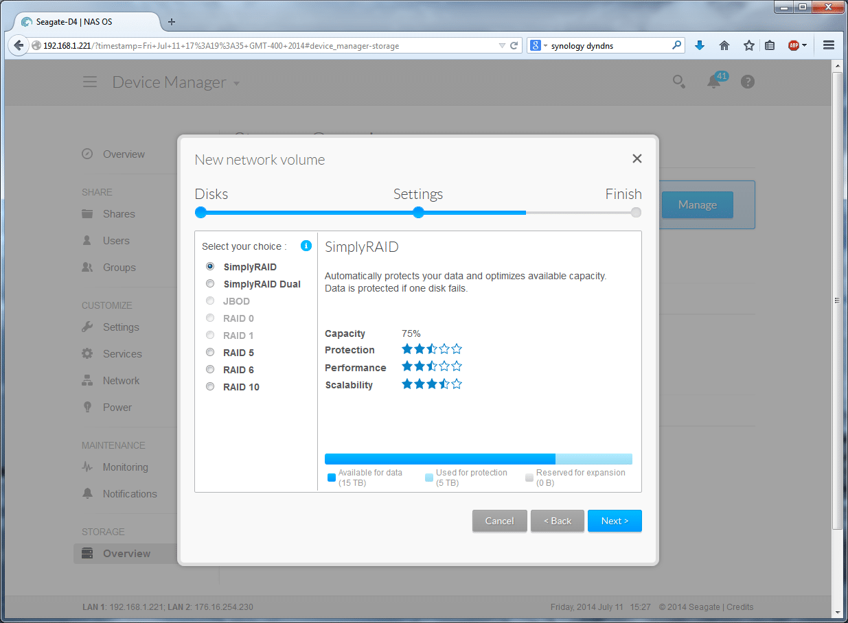Click the Users person icon
The image size is (848, 623).
87,241
